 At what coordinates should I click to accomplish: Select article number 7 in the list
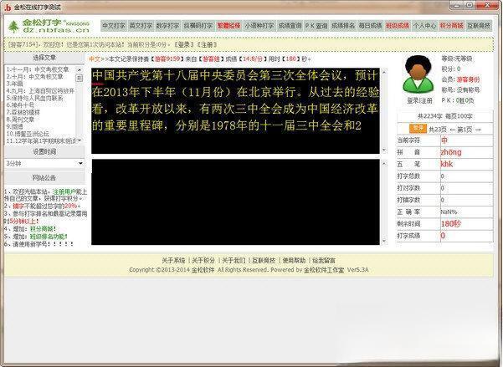[23, 113]
